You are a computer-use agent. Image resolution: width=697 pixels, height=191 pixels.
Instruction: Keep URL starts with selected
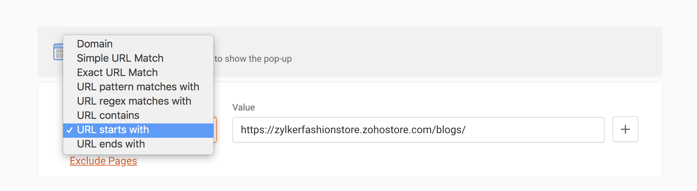pyautogui.click(x=113, y=130)
